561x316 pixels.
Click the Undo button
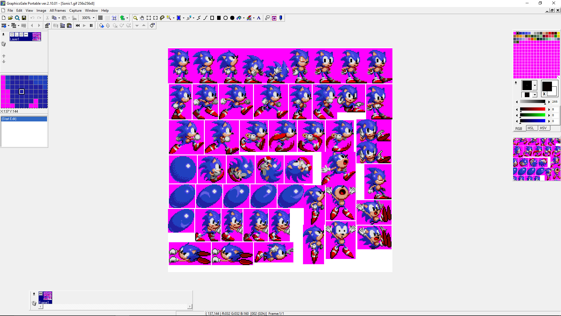click(x=32, y=18)
